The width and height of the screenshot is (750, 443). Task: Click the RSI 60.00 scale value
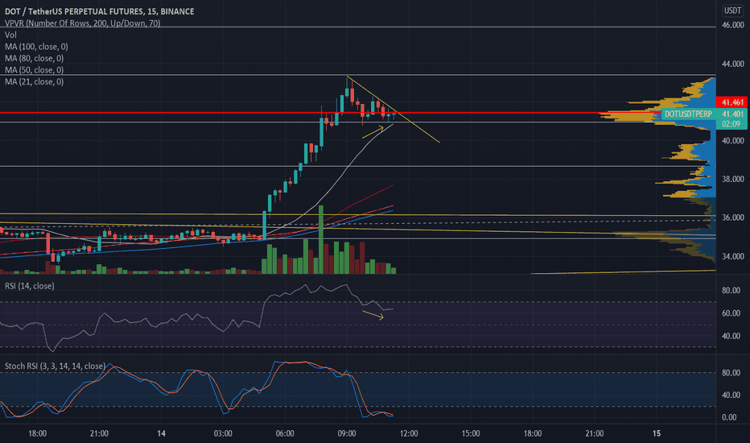point(731,313)
